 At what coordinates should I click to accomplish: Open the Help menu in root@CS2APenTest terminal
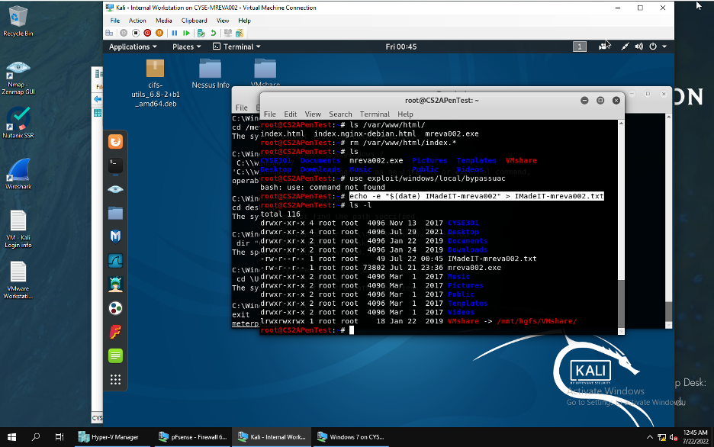[405, 114]
